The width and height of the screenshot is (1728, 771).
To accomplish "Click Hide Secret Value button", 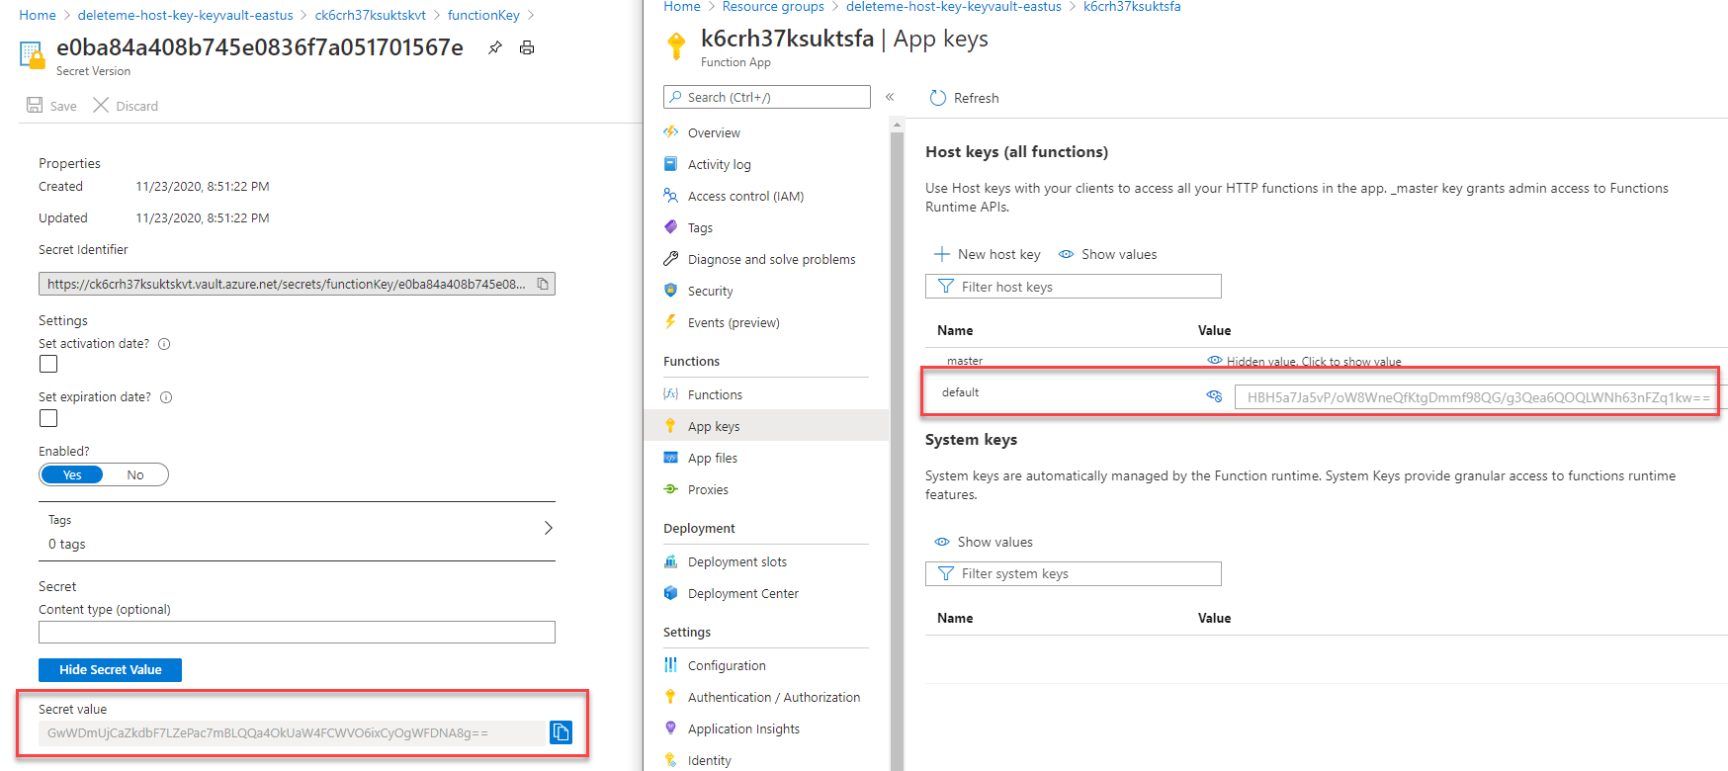I will (110, 669).
